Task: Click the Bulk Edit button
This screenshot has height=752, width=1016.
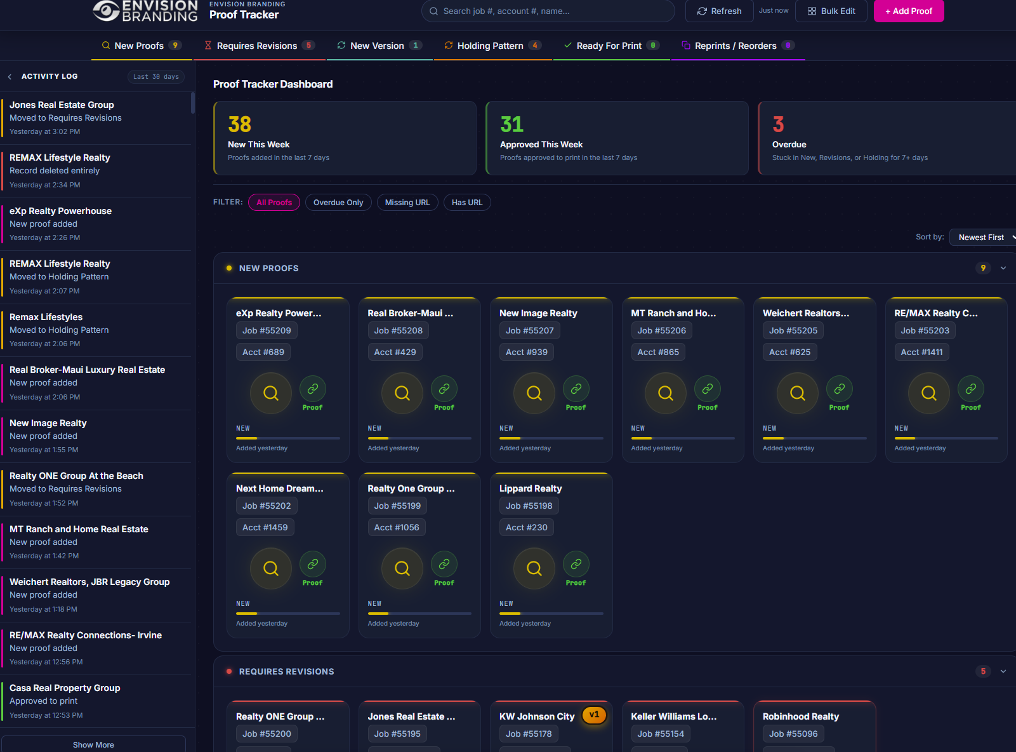Action: click(x=831, y=11)
